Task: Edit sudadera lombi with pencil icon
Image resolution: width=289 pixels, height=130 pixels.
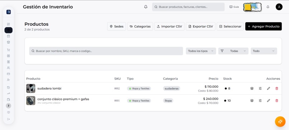Action: (268, 89)
